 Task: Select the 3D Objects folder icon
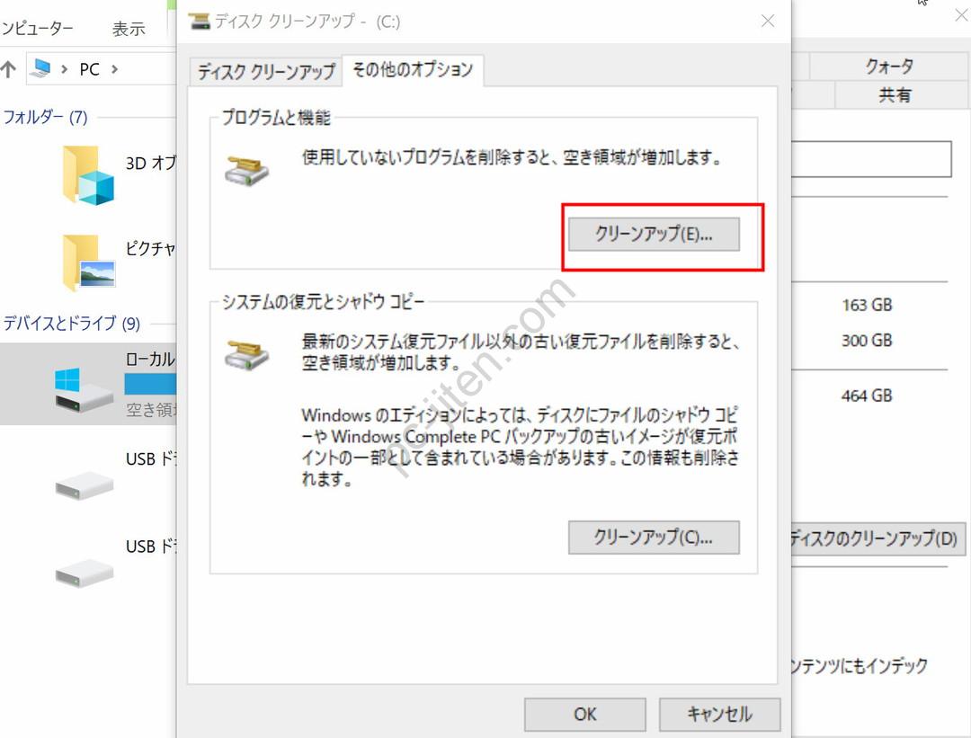pyautogui.click(x=88, y=175)
